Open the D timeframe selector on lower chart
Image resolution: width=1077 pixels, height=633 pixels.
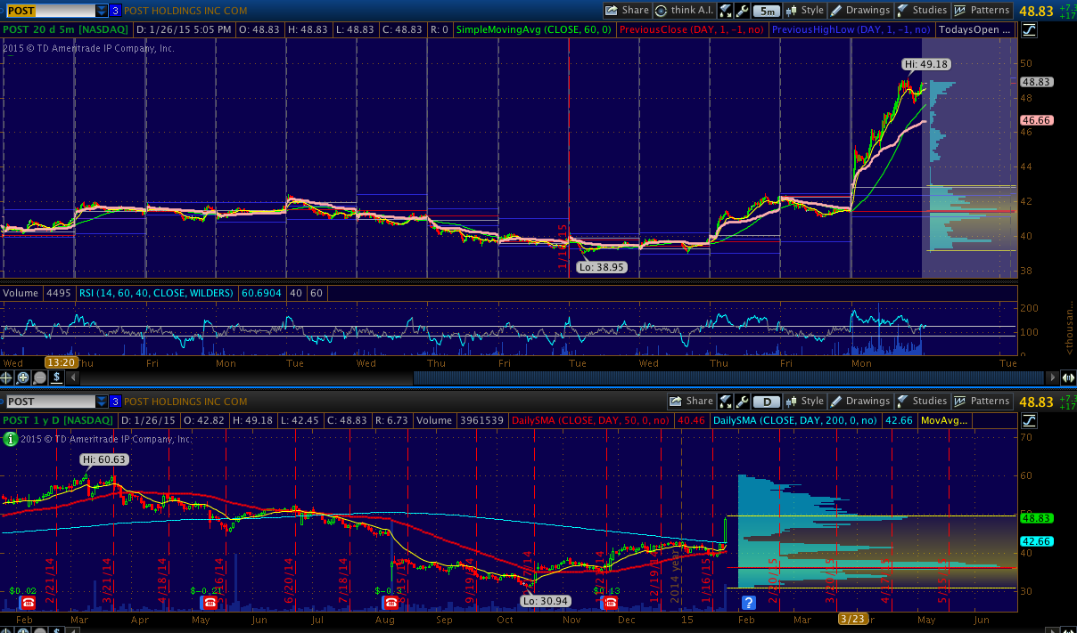tap(768, 402)
